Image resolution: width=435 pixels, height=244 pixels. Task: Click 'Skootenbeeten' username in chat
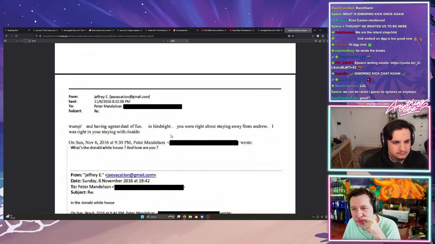(347, 86)
